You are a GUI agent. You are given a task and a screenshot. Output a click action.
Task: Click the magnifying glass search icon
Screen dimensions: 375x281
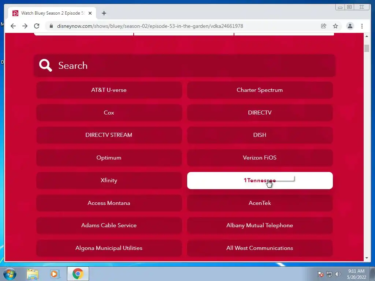[x=45, y=65]
